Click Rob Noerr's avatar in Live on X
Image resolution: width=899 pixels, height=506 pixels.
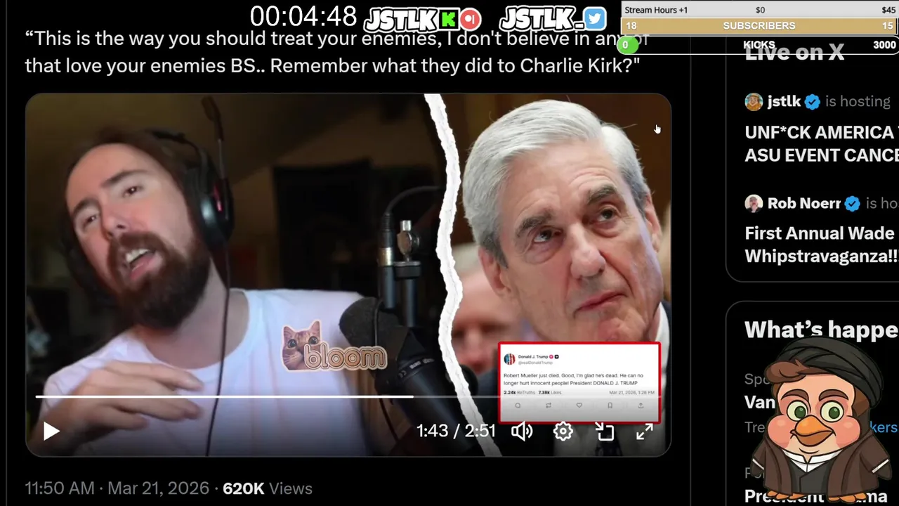point(754,204)
